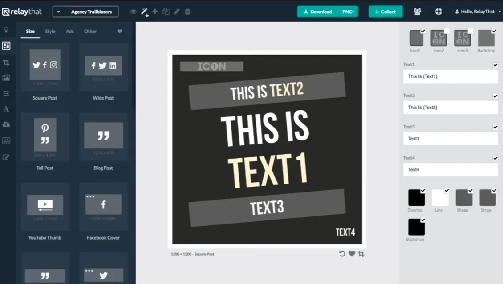Toggle the Text2 checkbox
This screenshot has width=503, height=284.
[x=495, y=96]
